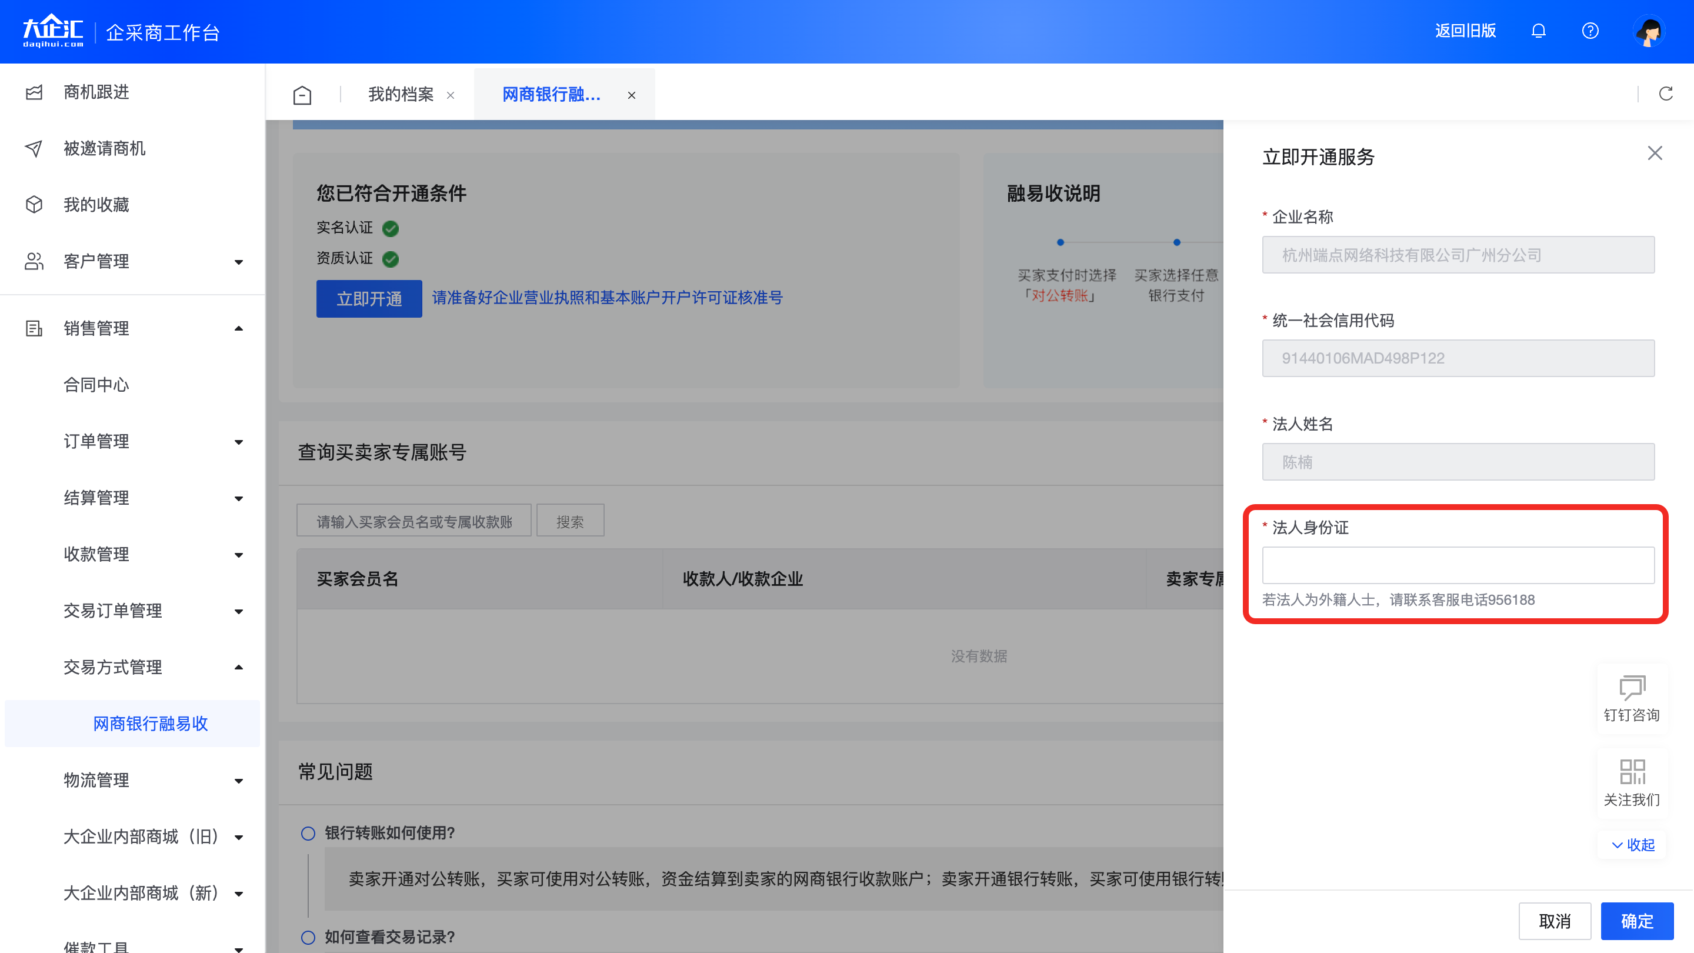Switch to 网商银行融... tab
This screenshot has width=1694, height=953.
(x=551, y=95)
